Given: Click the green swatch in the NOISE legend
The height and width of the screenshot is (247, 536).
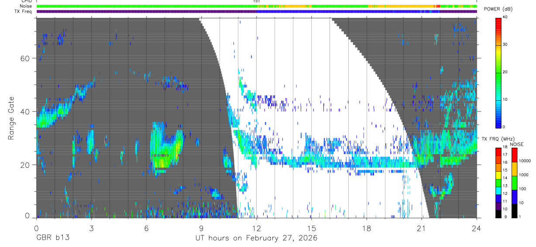Looking at the screenshot, I should click(x=514, y=183).
